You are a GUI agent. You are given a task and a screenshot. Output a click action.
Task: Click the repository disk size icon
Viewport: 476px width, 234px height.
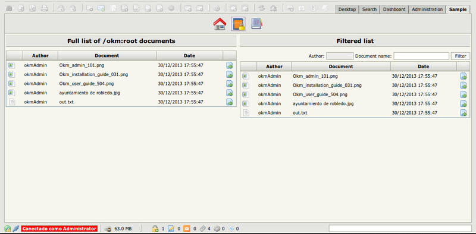pos(108,229)
